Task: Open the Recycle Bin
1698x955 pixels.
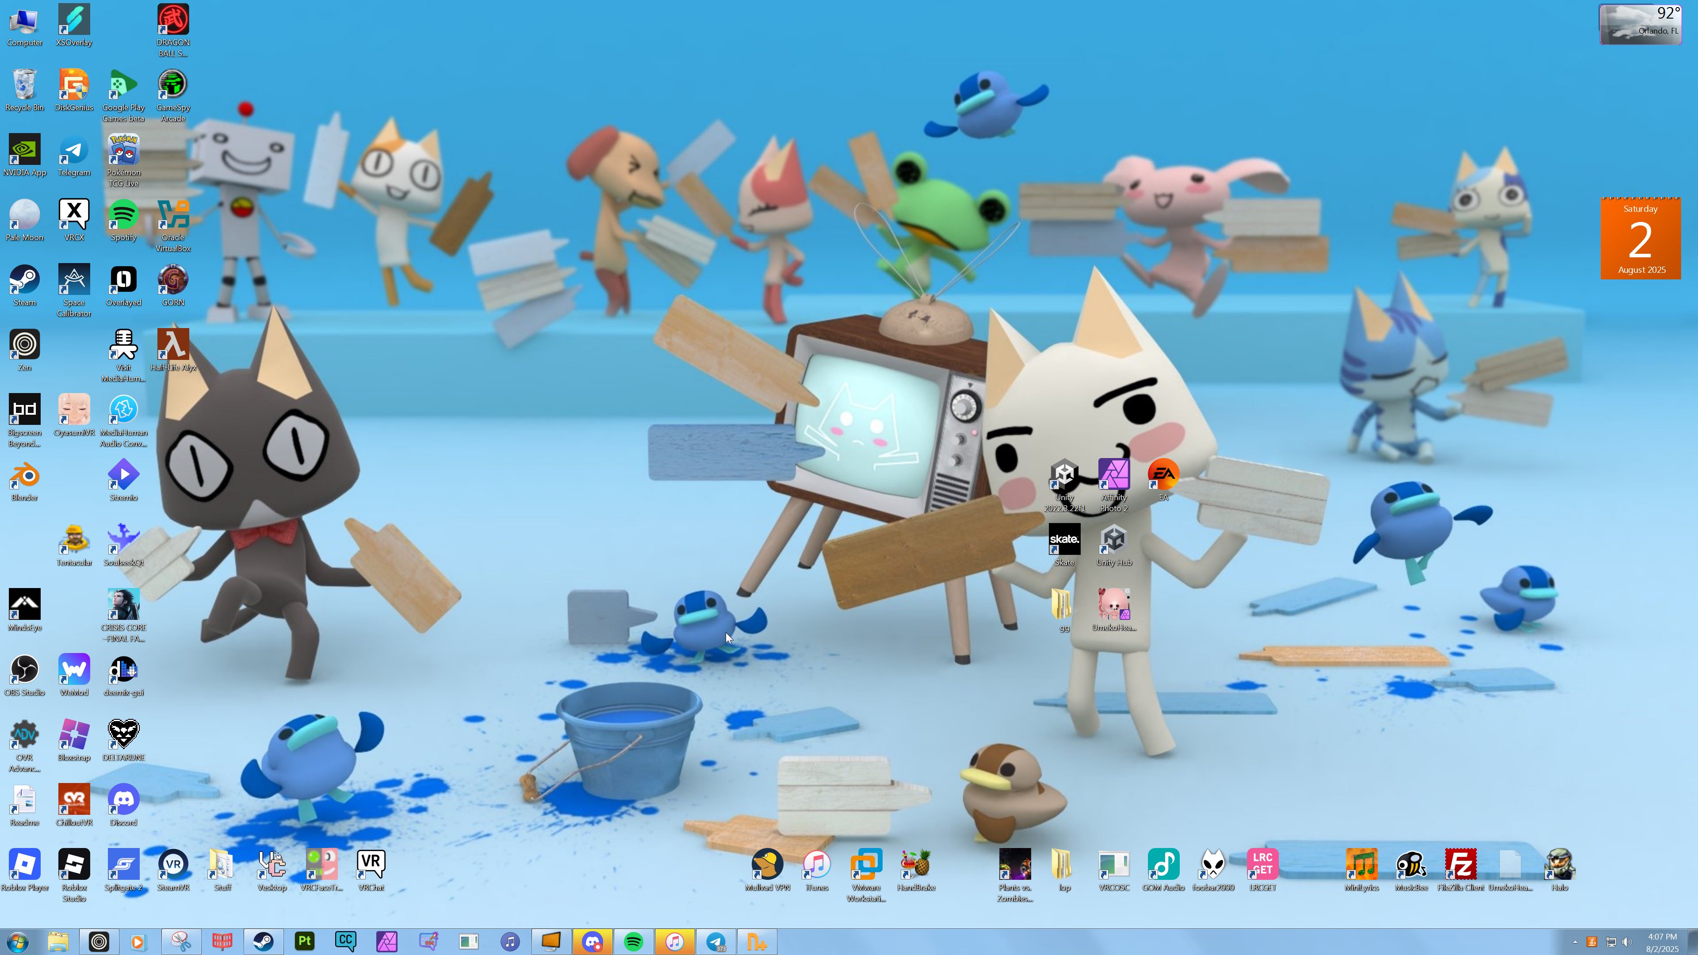Action: [24, 90]
